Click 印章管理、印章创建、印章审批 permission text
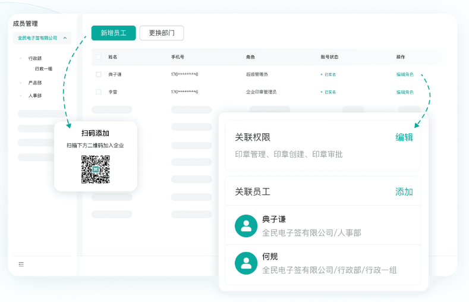The width and height of the screenshot is (469, 302). coord(289,155)
